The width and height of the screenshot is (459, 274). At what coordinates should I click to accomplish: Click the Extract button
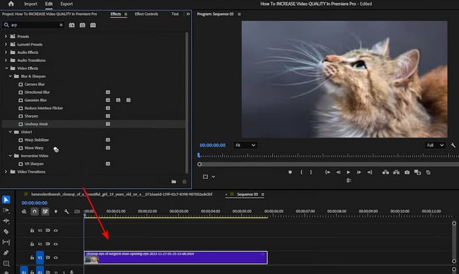396,172
